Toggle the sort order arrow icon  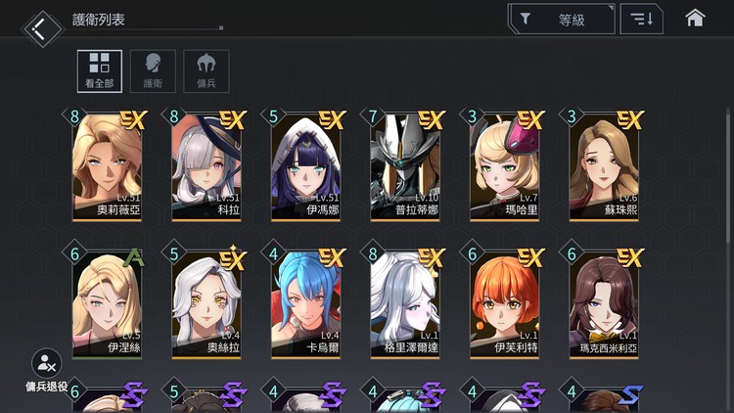click(x=641, y=20)
